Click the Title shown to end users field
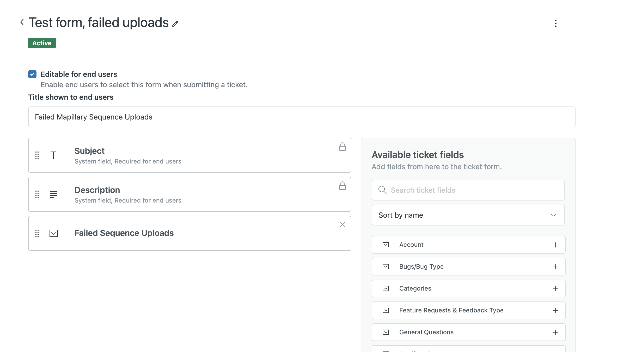The height and width of the screenshot is (352, 636). click(302, 117)
